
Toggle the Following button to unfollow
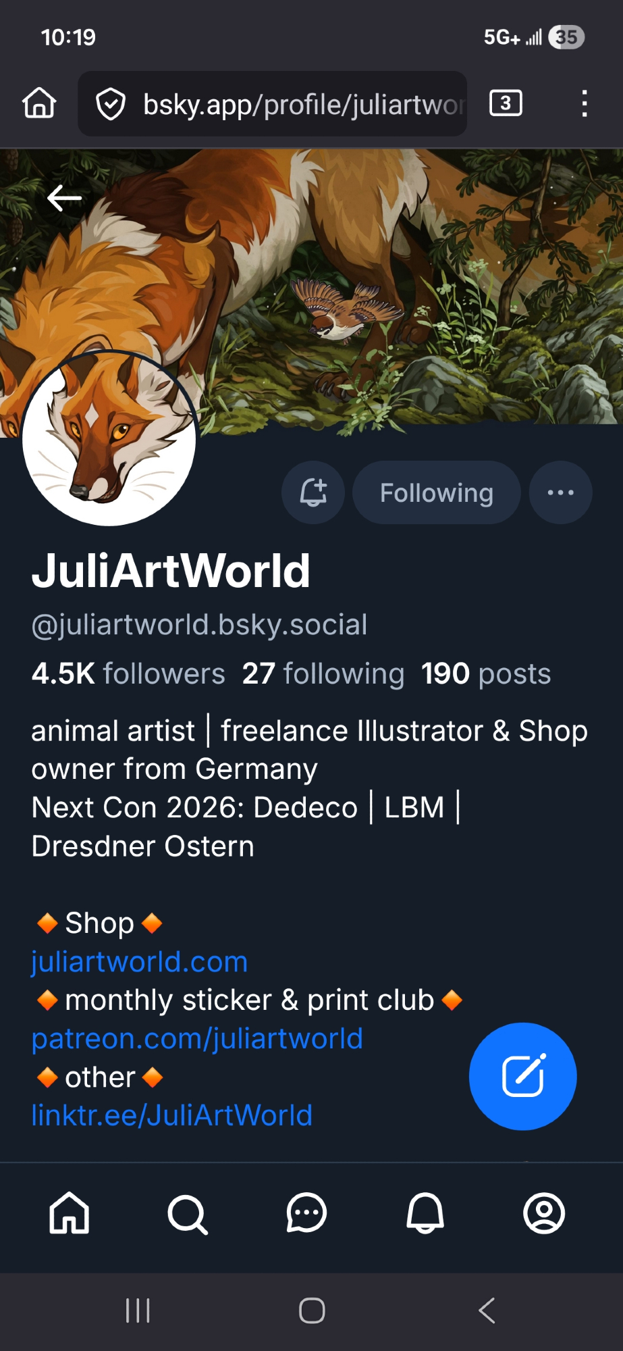pos(437,492)
